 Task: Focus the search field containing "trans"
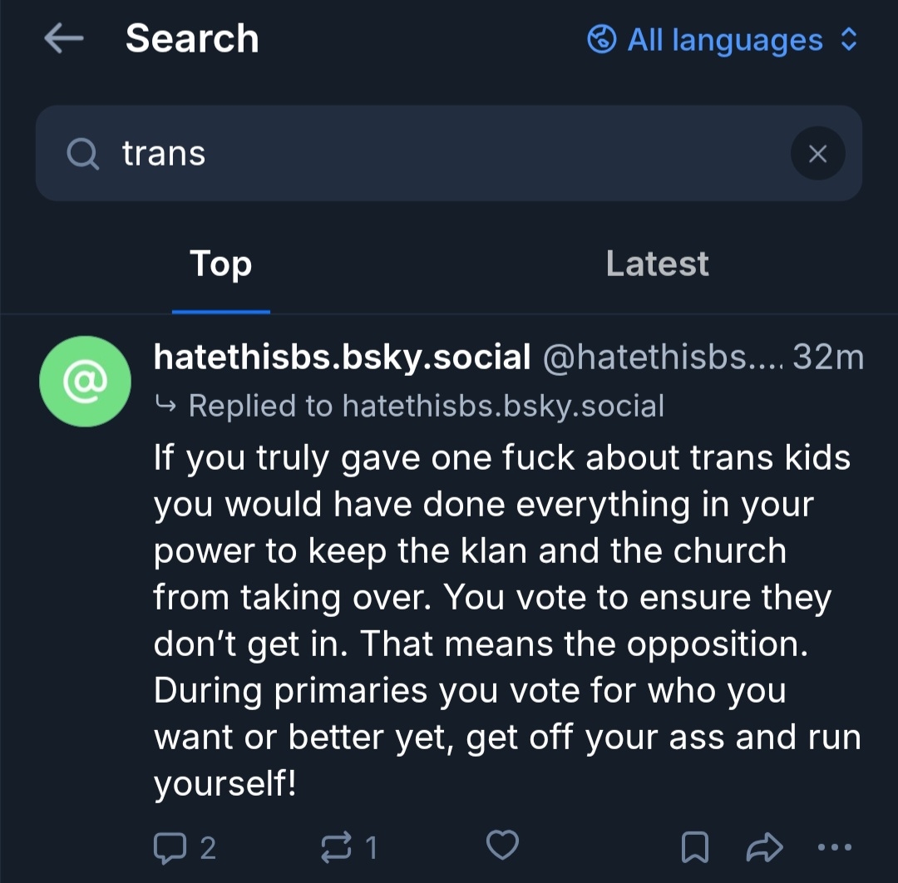pyautogui.click(x=449, y=153)
